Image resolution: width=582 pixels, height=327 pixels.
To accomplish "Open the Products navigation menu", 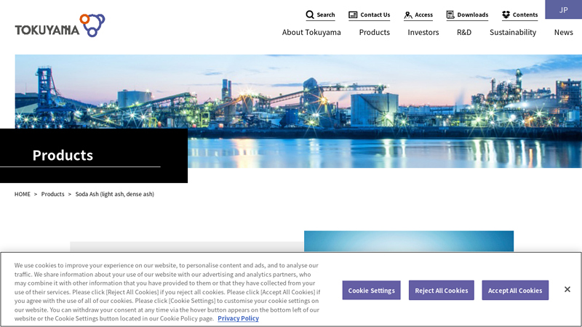I will pyautogui.click(x=374, y=32).
